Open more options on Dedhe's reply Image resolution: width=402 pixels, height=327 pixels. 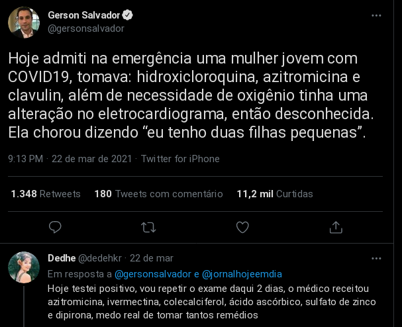pos(376,257)
